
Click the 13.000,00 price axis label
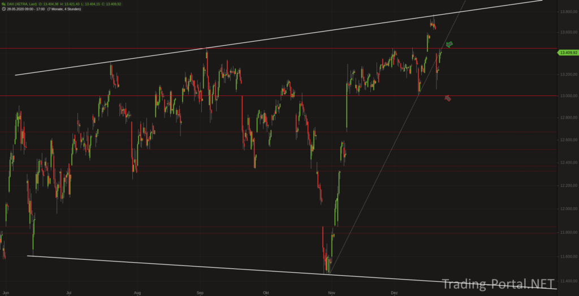click(x=568, y=96)
